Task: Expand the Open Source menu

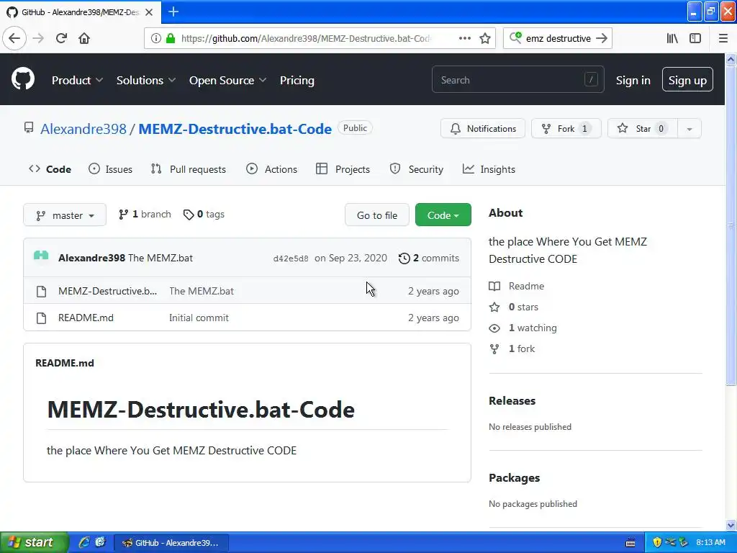Action: [x=227, y=81]
